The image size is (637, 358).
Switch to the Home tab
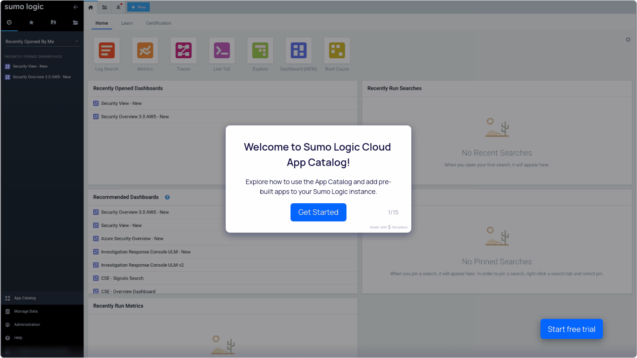point(102,23)
